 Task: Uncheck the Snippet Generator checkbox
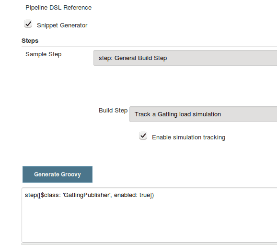pyautogui.click(x=28, y=24)
